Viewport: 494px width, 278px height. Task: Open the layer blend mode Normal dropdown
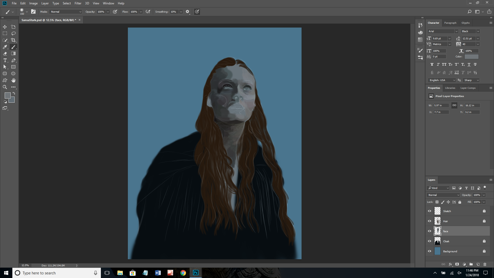pos(443,195)
